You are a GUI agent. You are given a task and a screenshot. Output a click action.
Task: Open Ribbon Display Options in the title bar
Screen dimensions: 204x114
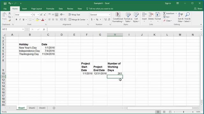178,3
